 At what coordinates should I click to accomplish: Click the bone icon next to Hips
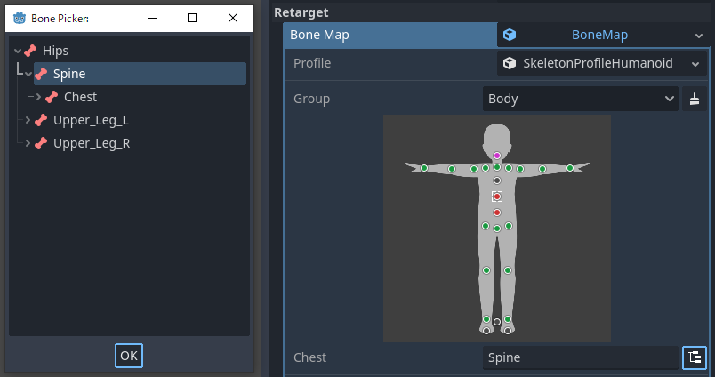click(31, 51)
